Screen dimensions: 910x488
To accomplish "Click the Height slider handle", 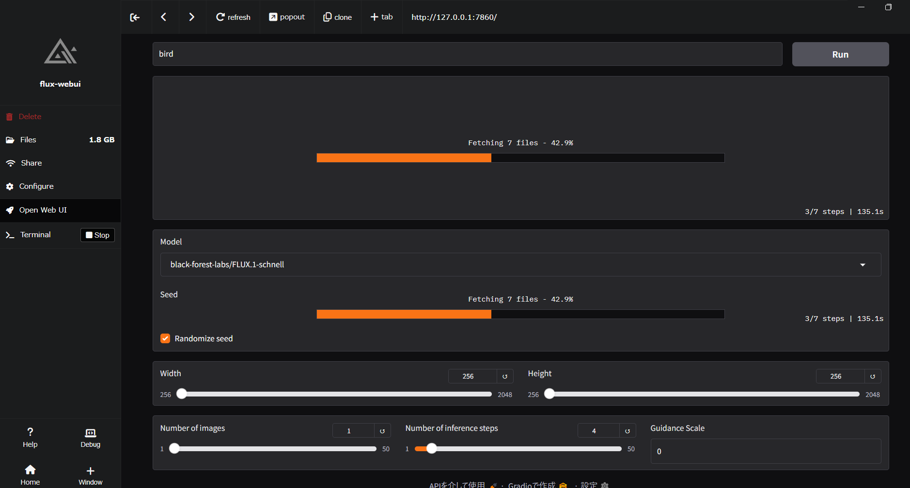I will pos(549,394).
